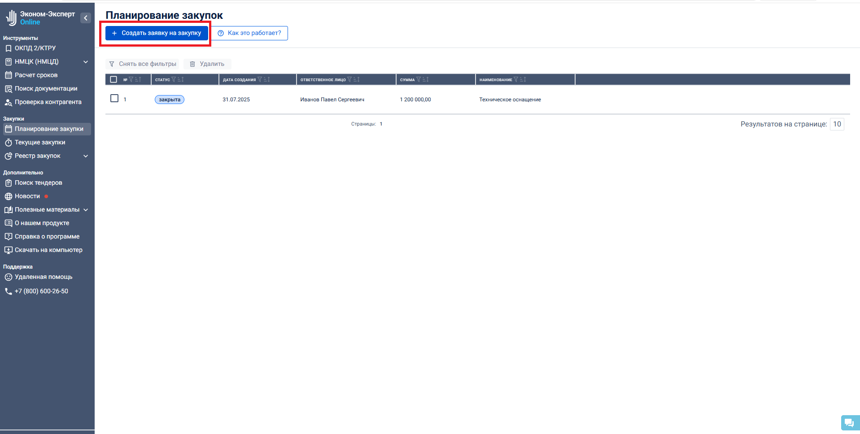Viewport: 860px width, 434px height.
Task: Click sort icon in Ответственное лицо column
Action: click(357, 79)
